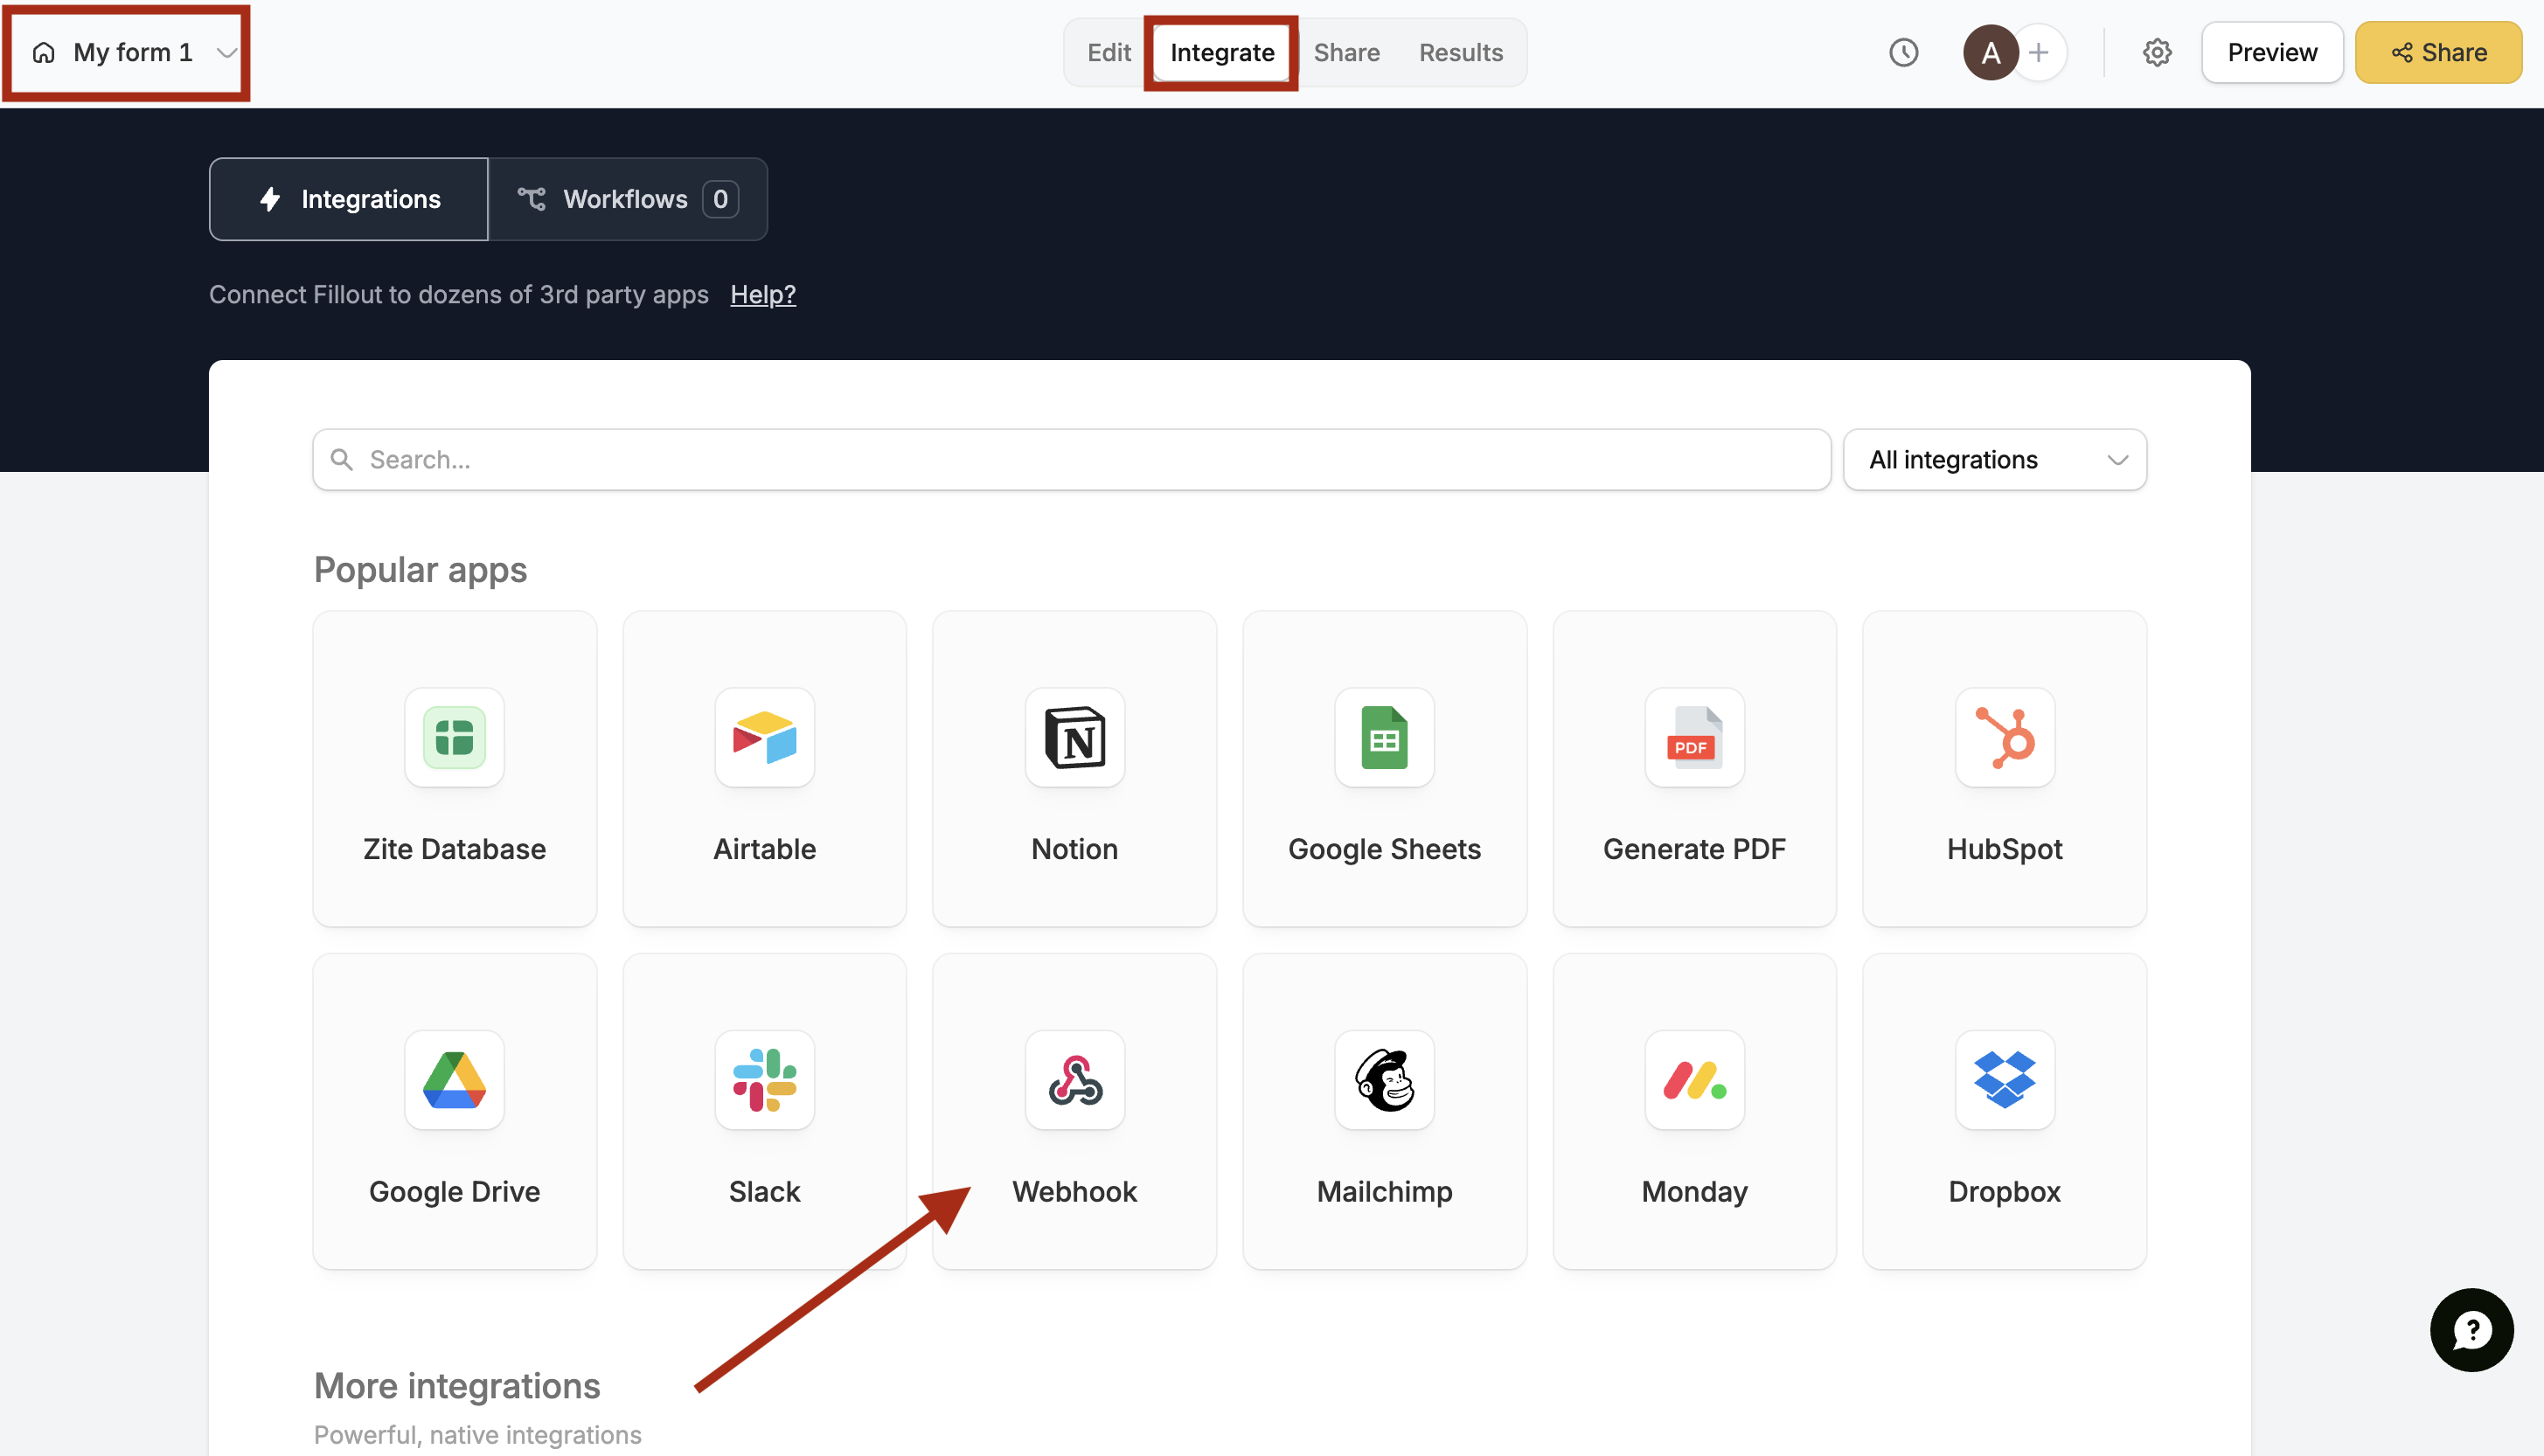This screenshot has width=2544, height=1456.
Task: Switch to the Edit tab
Action: 1108,52
